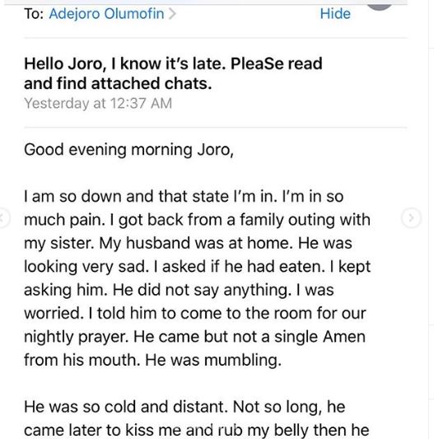Click the line 'came later to kiss me'

pyautogui.click(x=196, y=430)
